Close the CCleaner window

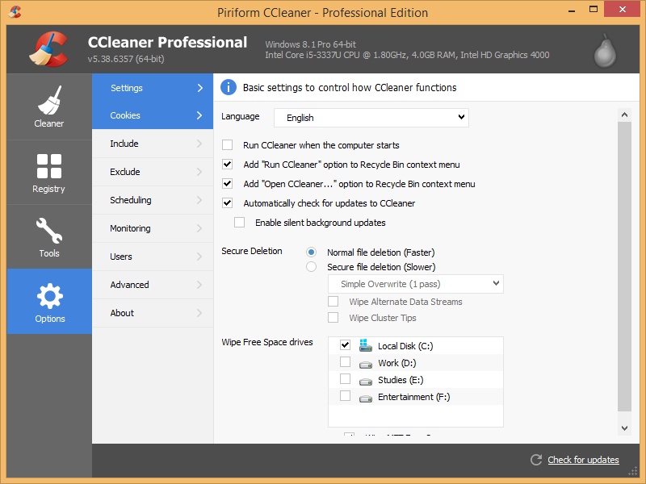[622, 9]
